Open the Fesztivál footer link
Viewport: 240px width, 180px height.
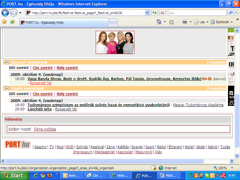pos(97,147)
